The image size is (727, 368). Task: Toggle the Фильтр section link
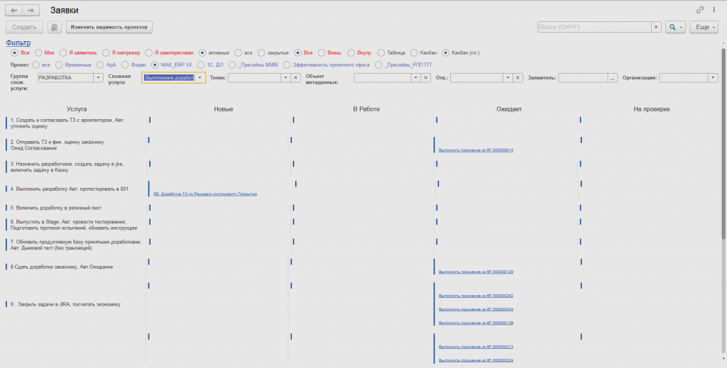point(18,43)
